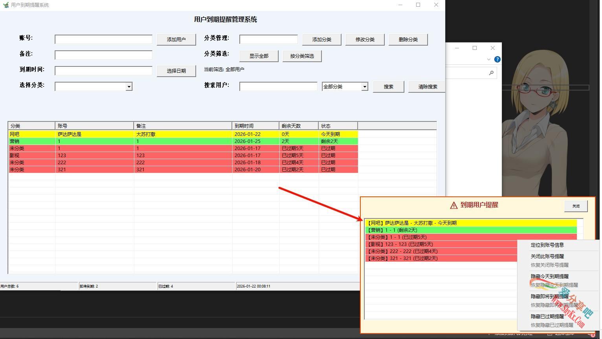Click 关闭 on the reminder popup

pyautogui.click(x=576, y=206)
